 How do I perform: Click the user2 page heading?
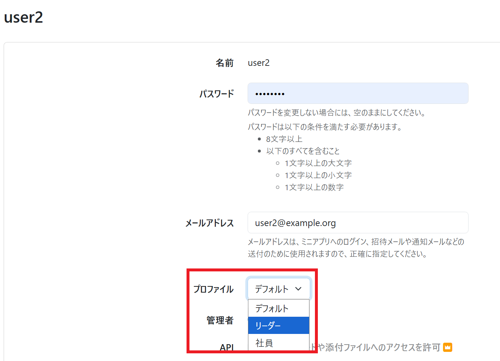click(x=23, y=18)
